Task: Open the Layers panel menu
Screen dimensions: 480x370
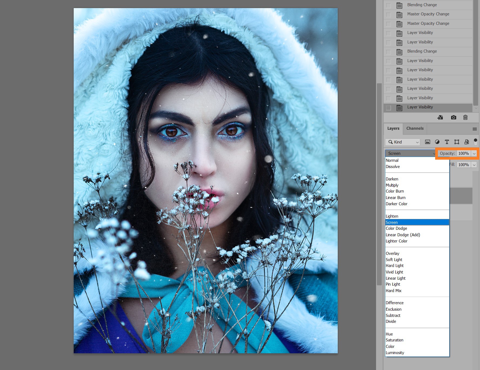Action: point(474,129)
